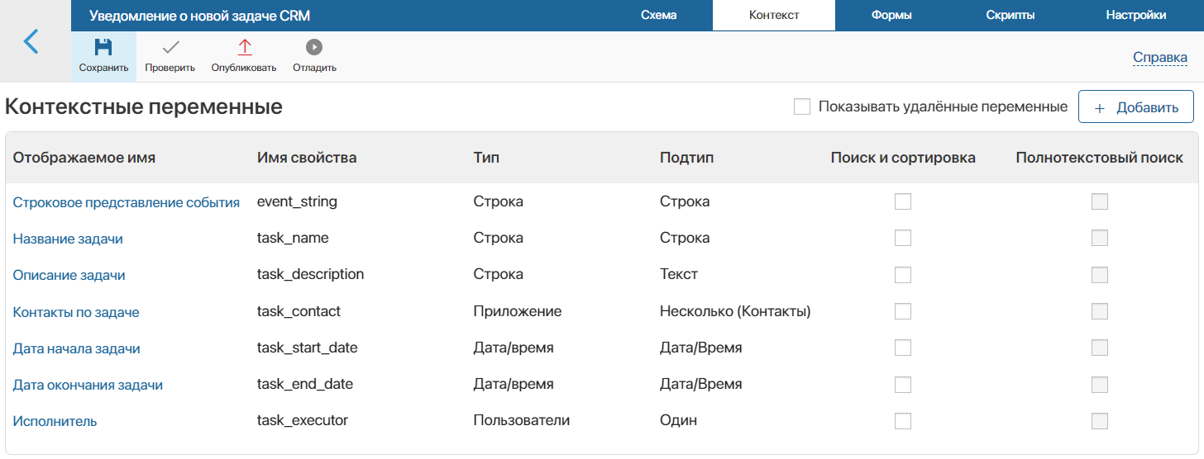Enable Поиск и сортировка for task_contact
1204x459 pixels.
903,311
